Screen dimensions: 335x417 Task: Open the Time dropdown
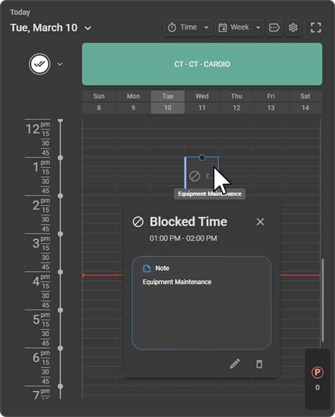coord(188,28)
